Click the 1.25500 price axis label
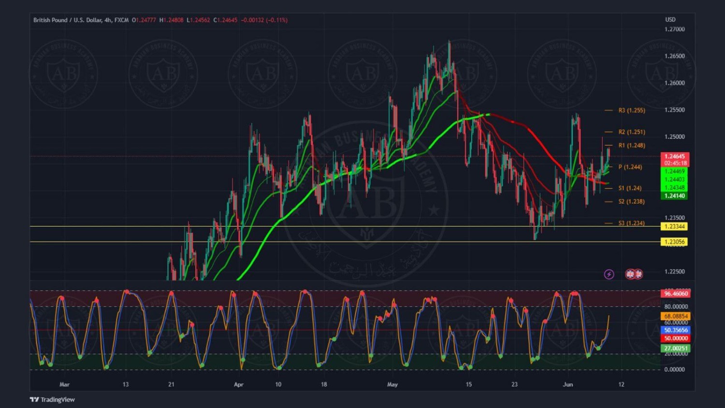Screen dimensions: 725x408 click(x=675, y=110)
